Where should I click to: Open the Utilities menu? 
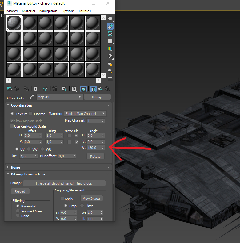85,11
